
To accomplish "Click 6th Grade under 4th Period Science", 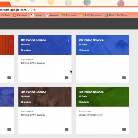I will tap(25, 96).
